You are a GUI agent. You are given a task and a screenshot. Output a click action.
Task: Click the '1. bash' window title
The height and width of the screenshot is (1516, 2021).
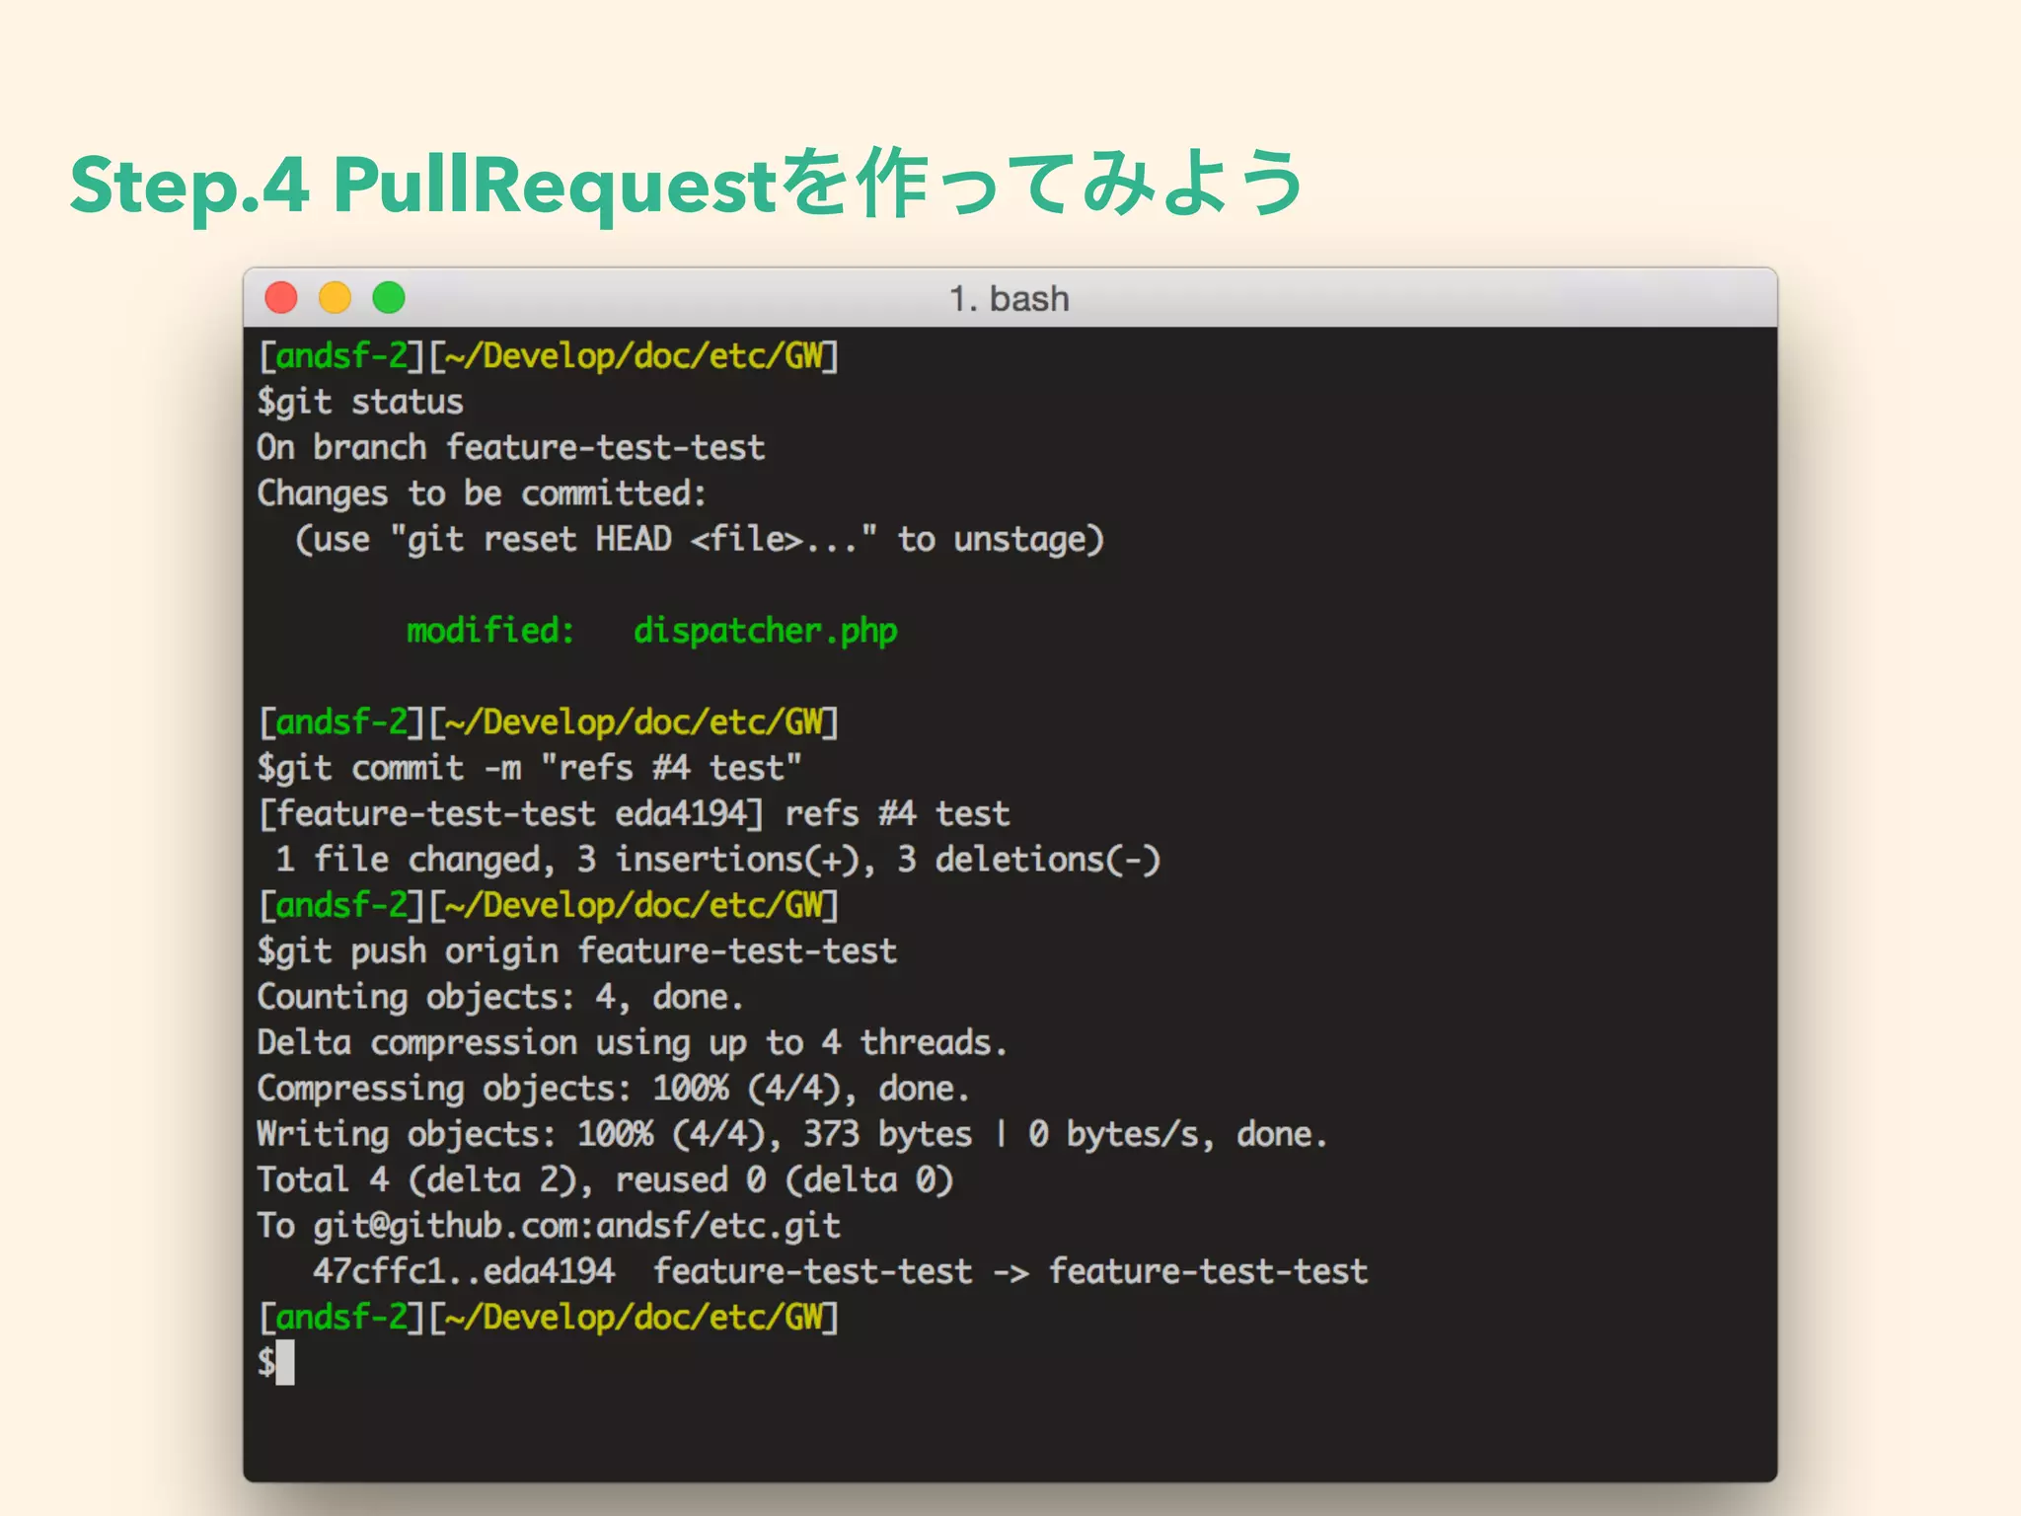1009,298
